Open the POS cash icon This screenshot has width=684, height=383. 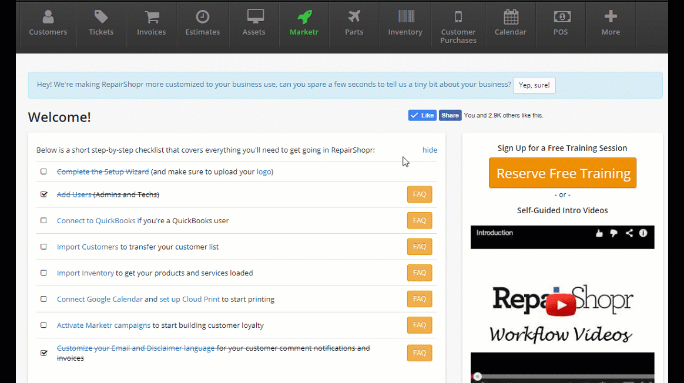coord(562,17)
